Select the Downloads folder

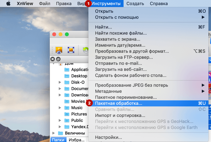click(x=80, y=95)
